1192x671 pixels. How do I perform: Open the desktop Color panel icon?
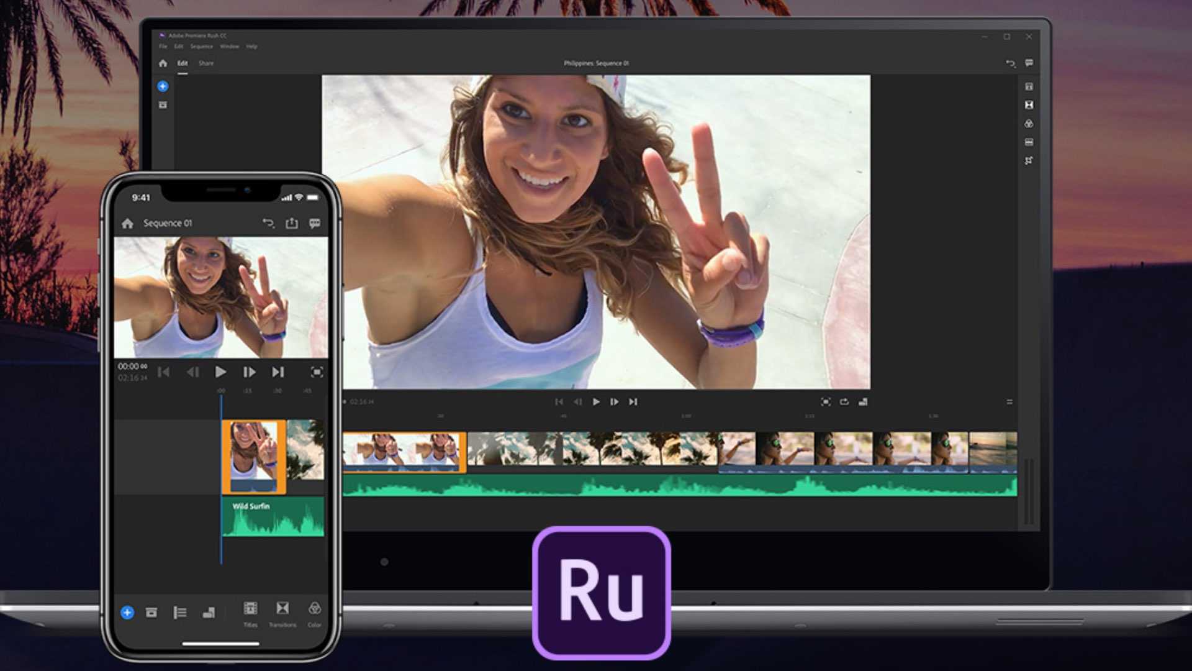pos(1029,124)
